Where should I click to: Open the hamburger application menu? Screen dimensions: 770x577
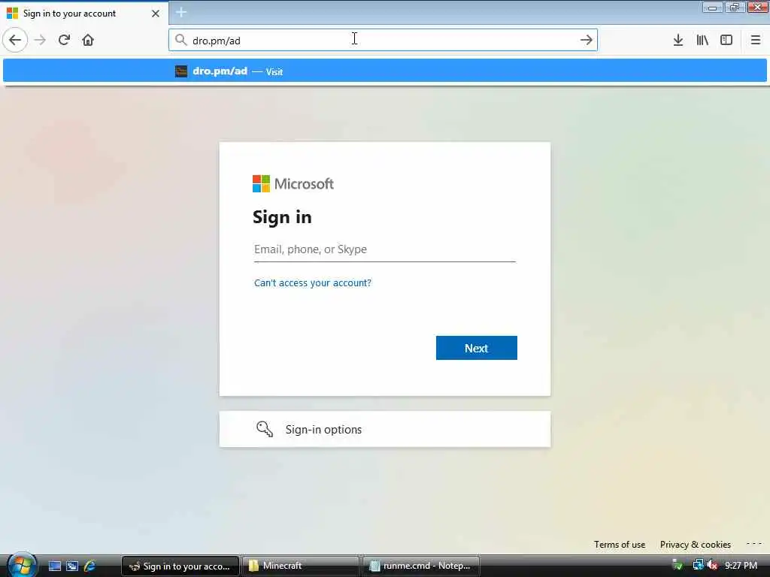pyautogui.click(x=755, y=40)
